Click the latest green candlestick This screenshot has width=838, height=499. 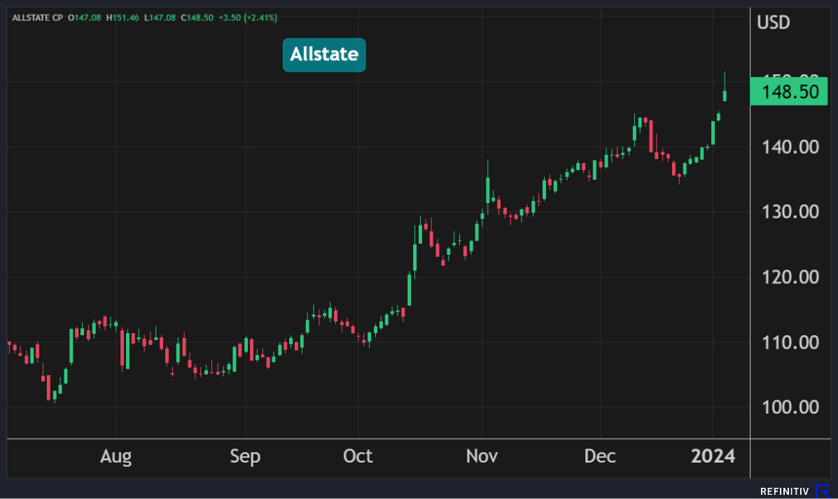pos(725,95)
